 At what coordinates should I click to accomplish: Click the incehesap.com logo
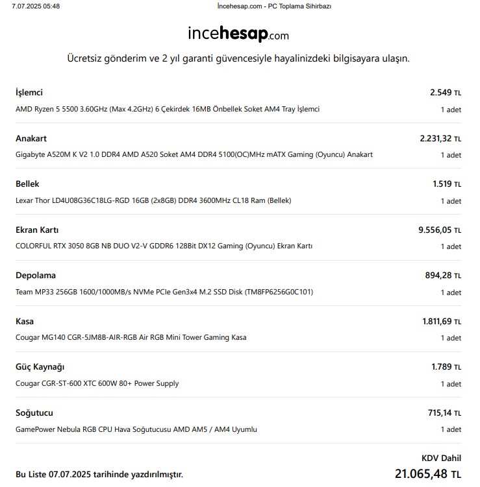(x=238, y=34)
